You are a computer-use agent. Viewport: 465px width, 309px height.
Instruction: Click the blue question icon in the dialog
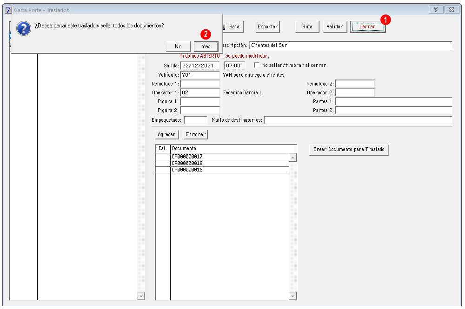point(23,28)
